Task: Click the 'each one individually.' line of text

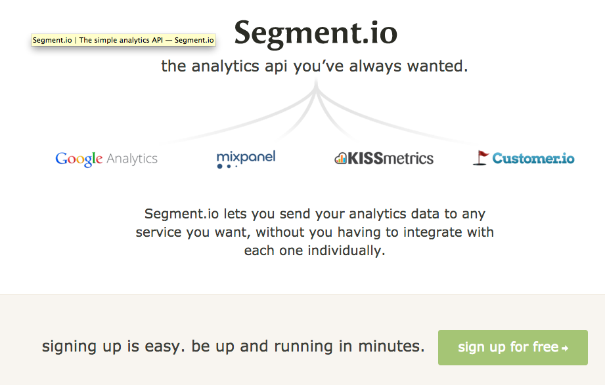Action: coord(315,251)
